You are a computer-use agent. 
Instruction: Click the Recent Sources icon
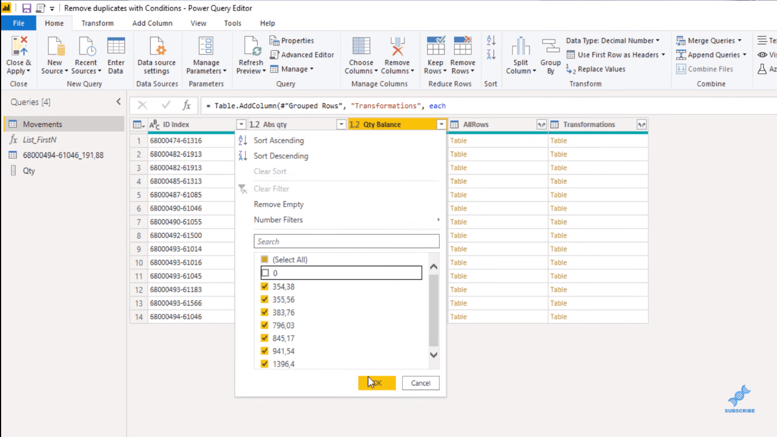click(86, 46)
